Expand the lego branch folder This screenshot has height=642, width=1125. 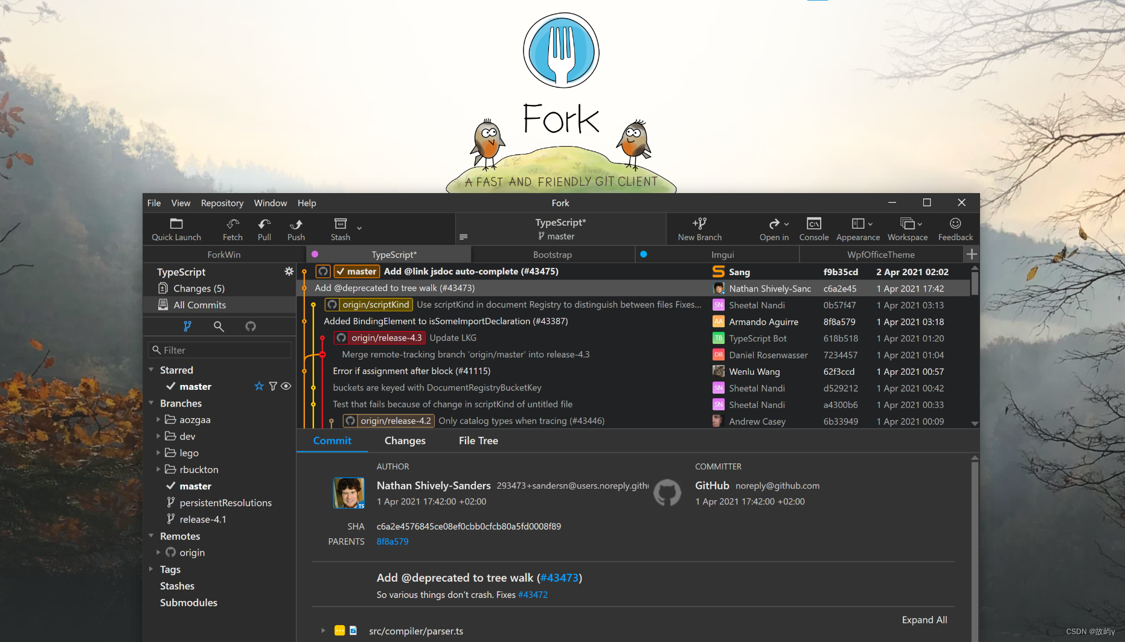click(x=158, y=453)
